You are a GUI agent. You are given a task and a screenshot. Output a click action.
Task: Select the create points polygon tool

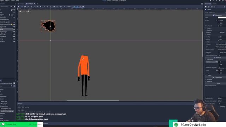[74, 7]
